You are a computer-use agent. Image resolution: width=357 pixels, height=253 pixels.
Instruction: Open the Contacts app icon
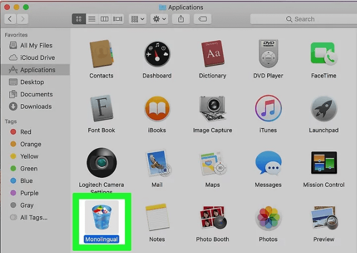pyautogui.click(x=101, y=54)
